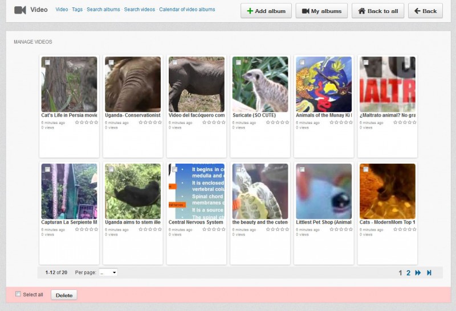Click the Back to all button
Viewport: 456px width, 311px height.
[378, 11]
